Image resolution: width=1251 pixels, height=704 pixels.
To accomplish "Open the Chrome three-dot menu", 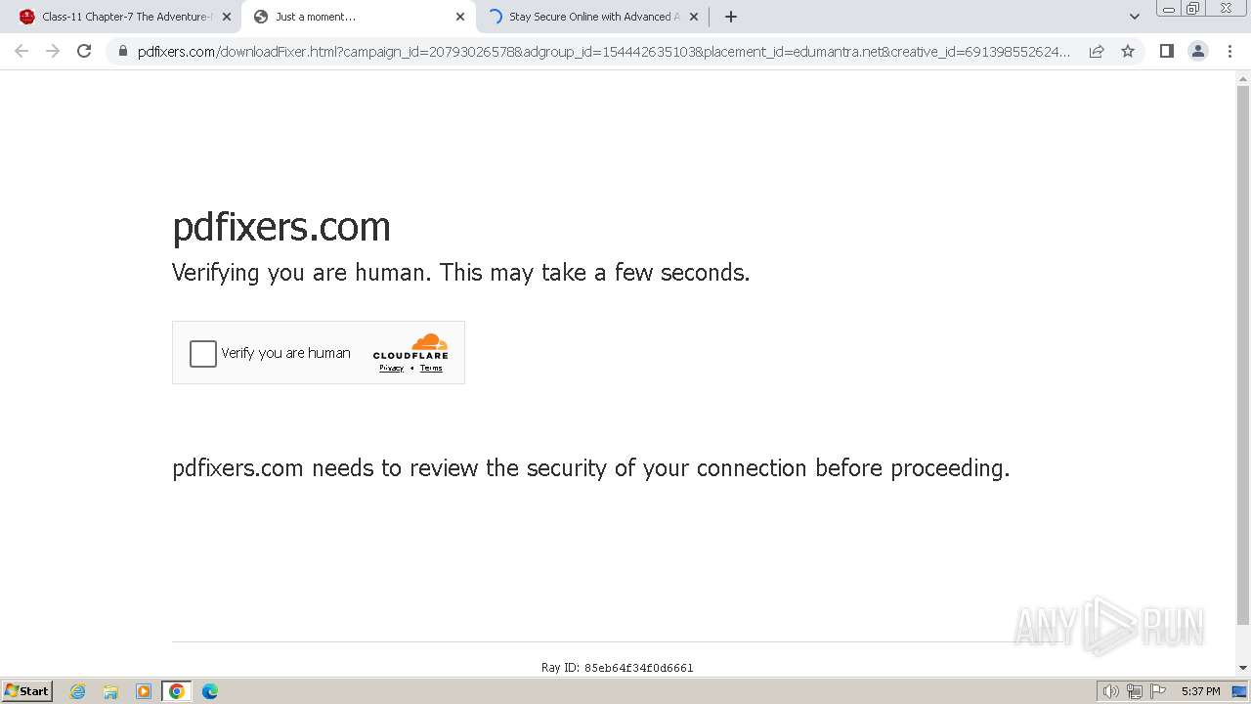I will coord(1229,51).
